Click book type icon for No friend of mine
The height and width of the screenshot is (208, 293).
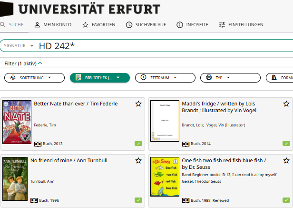34,200
